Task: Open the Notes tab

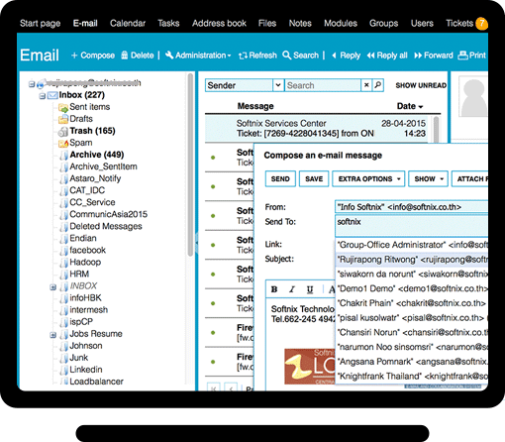Action: (300, 23)
